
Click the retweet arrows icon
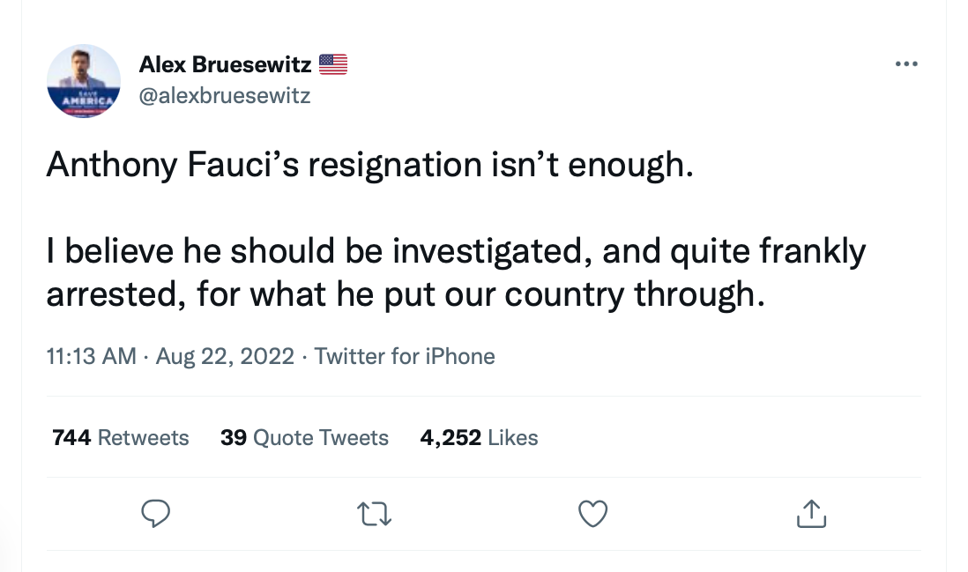[x=376, y=514]
